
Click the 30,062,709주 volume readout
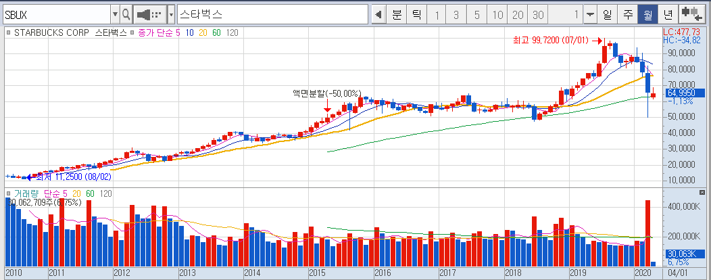tap(43, 202)
